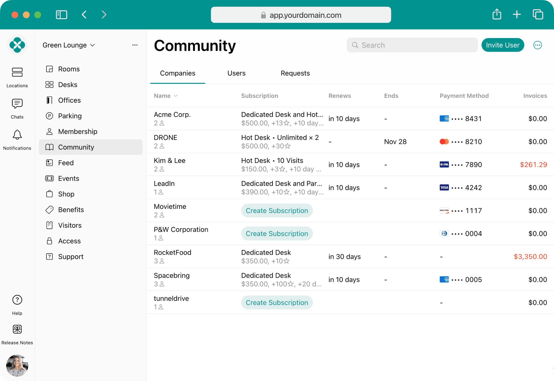
Task: Open the circled more-options icon
Action: tap(538, 45)
